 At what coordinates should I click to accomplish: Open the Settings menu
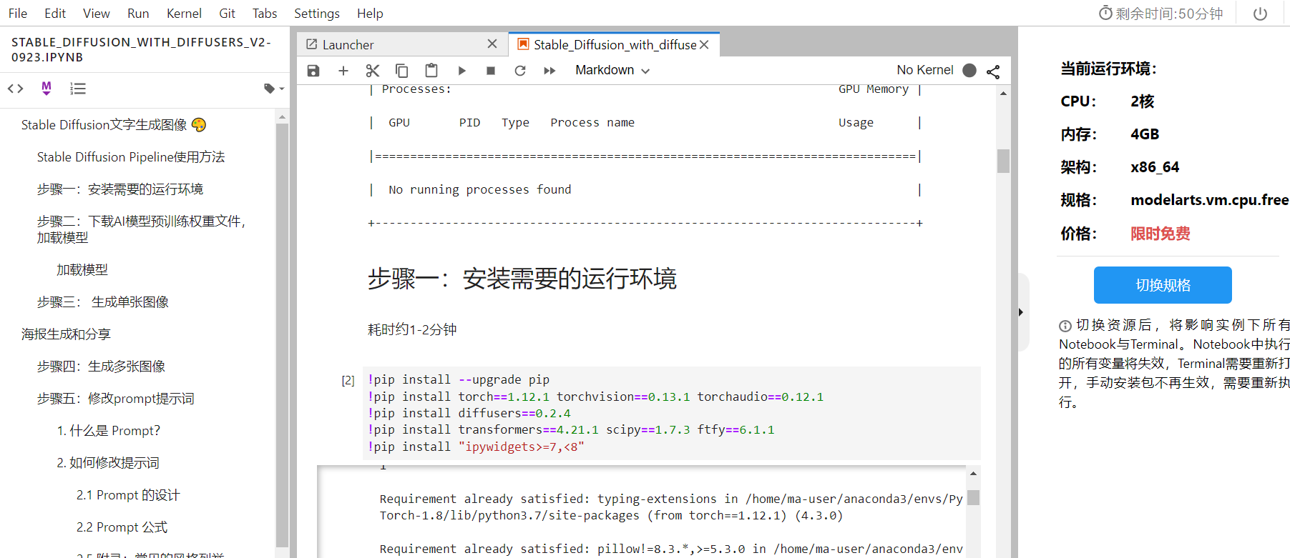[317, 14]
